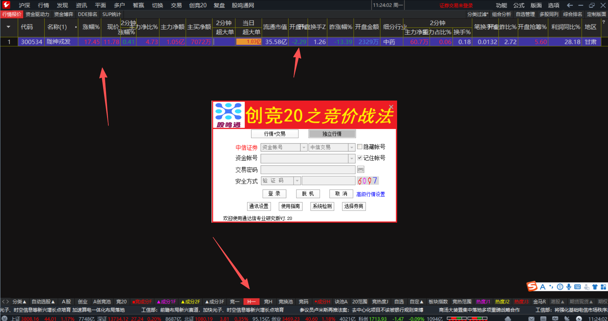The height and width of the screenshot is (321, 608).
Task: Open the 公式 menu
Action: [519, 5]
